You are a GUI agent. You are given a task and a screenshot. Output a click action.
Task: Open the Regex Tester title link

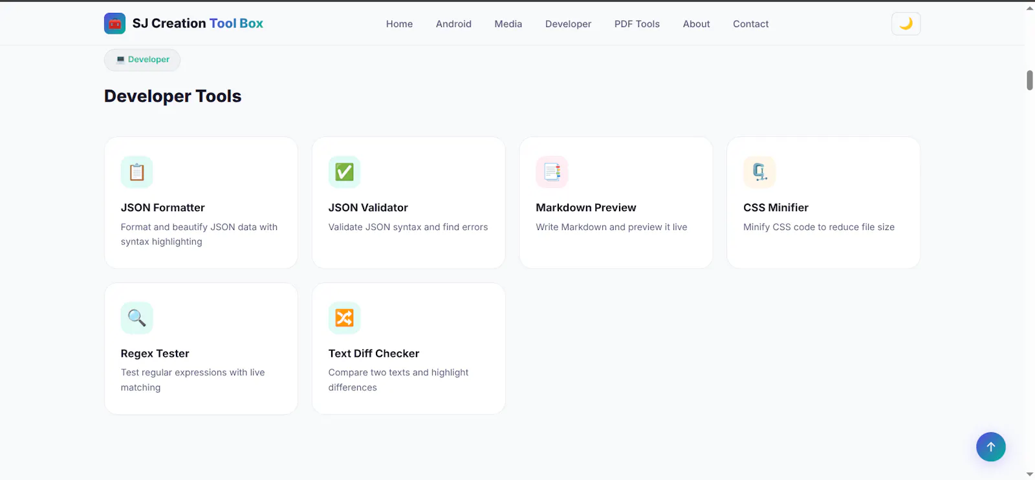pyautogui.click(x=155, y=353)
